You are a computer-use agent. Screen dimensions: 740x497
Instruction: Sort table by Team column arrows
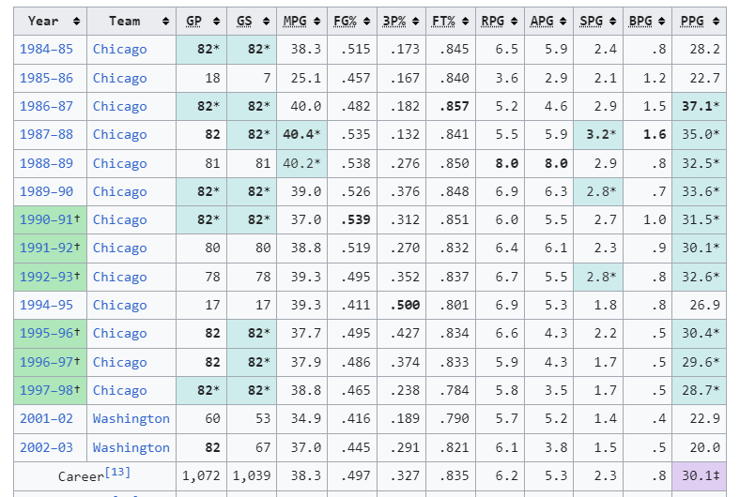[165, 22]
